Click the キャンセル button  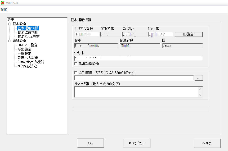point(137,143)
